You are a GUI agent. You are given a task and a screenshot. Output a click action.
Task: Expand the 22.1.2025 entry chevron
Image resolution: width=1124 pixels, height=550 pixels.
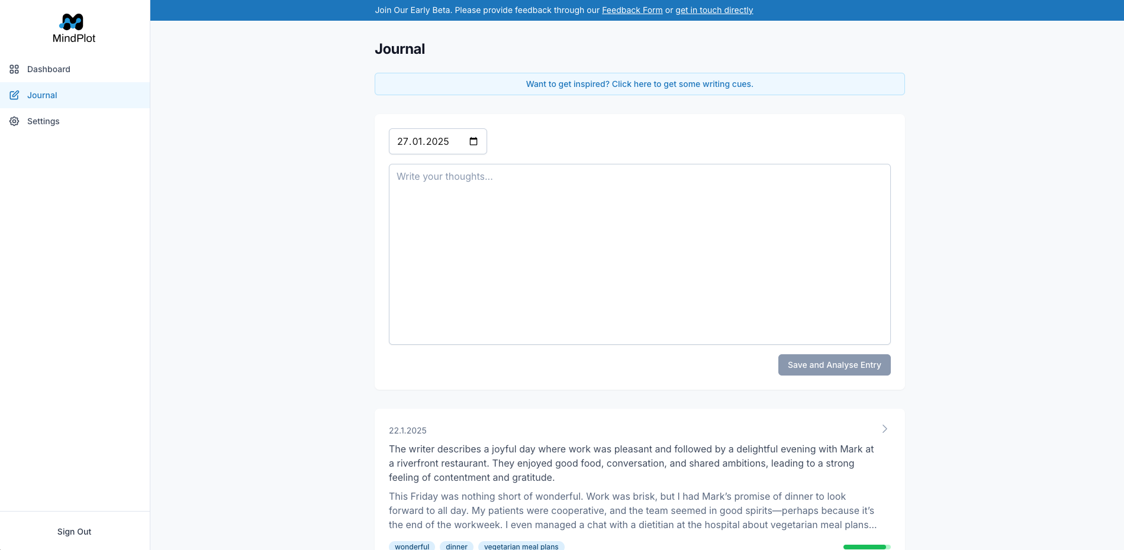pos(885,429)
